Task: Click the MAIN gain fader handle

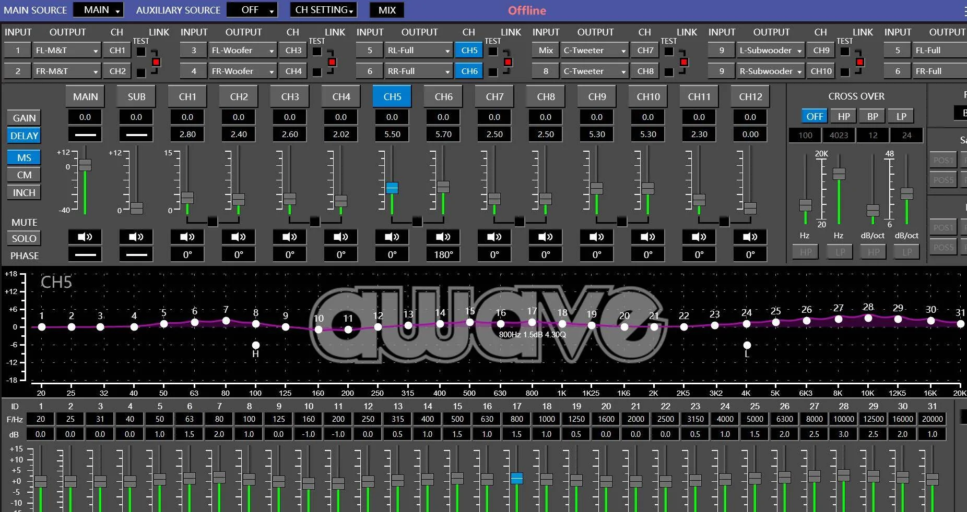Action: click(x=85, y=165)
